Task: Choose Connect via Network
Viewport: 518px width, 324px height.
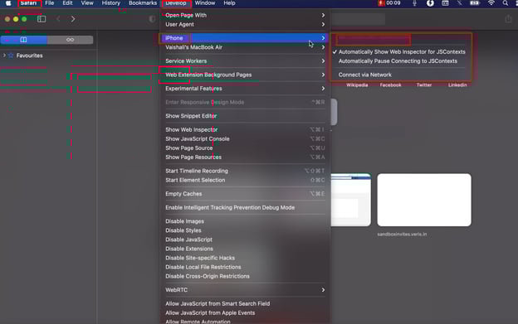Action: click(x=402, y=75)
